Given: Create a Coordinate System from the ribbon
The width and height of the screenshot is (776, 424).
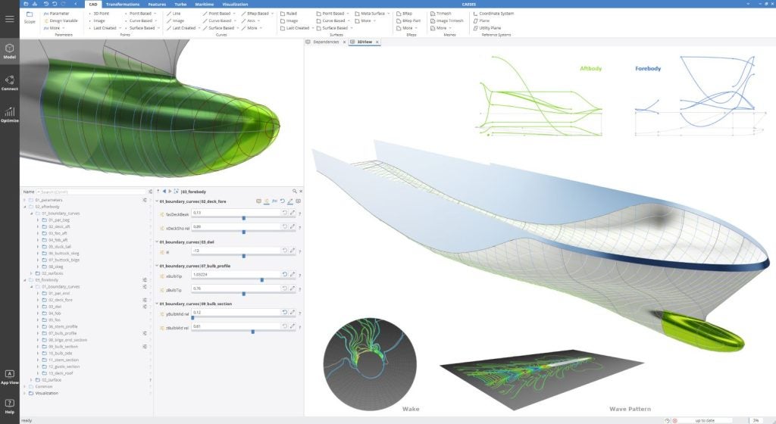Looking at the screenshot, I should 496,14.
